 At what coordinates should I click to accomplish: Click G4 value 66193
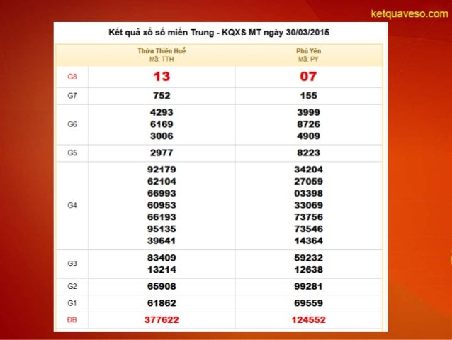pos(162,217)
